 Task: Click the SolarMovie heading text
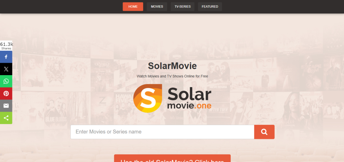coord(172,66)
